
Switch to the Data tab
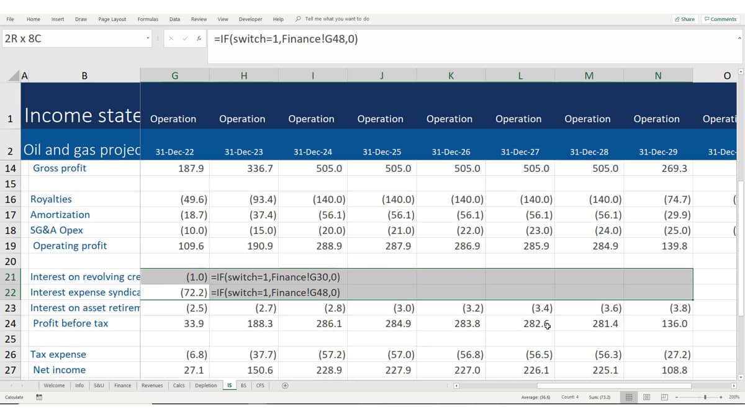175,19
